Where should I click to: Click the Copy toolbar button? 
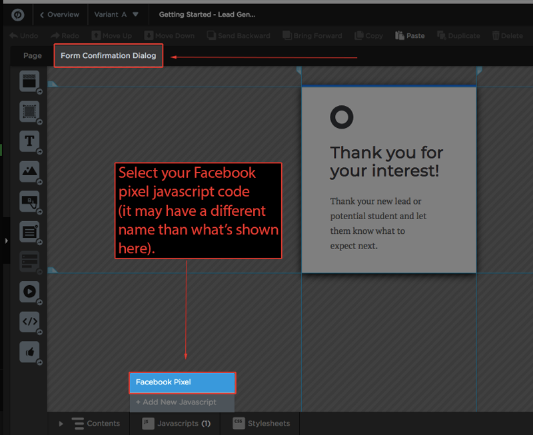click(369, 36)
